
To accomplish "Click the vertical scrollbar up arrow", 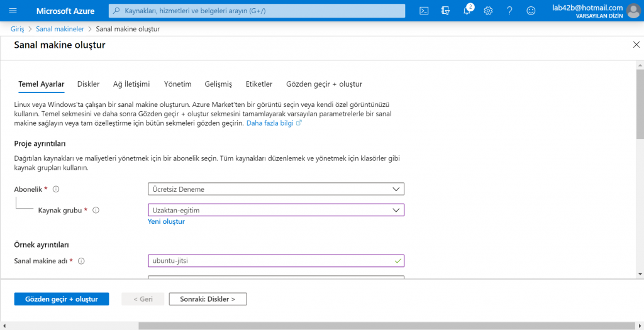I will [x=640, y=65].
